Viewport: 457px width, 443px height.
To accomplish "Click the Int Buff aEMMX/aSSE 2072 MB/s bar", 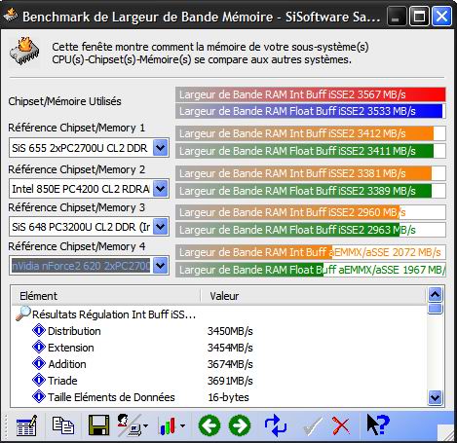I will point(311,252).
